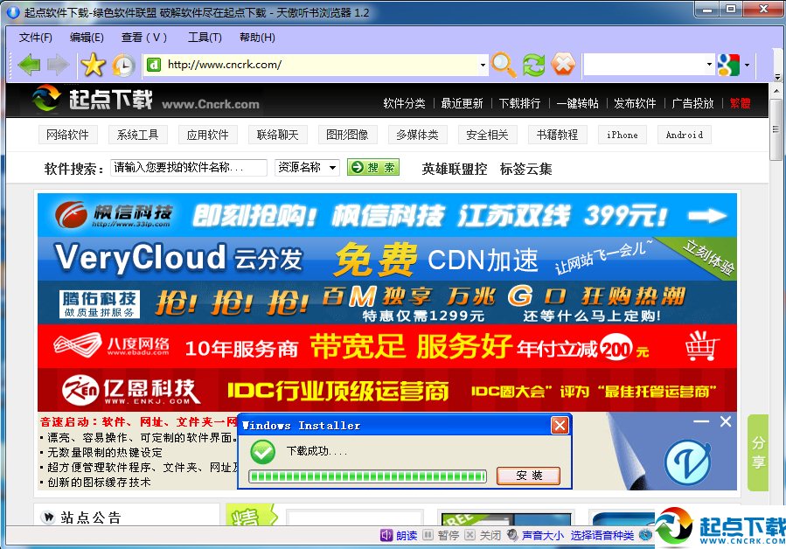Viewport: 786px width, 549px height.
Task: Click the URL address bar field
Action: (315, 65)
